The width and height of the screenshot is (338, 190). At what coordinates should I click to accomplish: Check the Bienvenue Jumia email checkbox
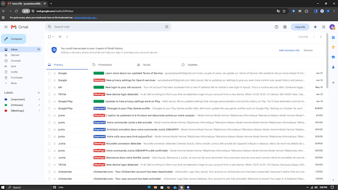49,158
